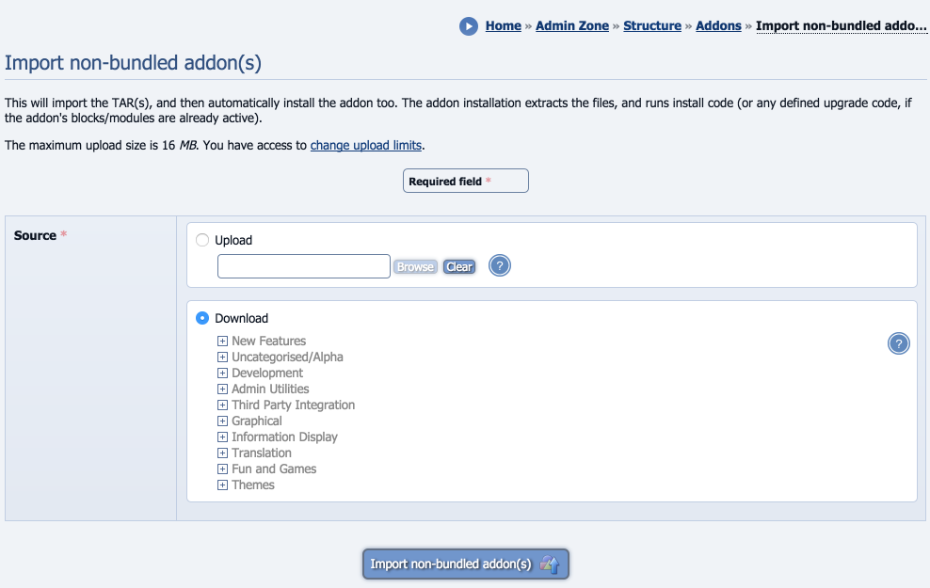The width and height of the screenshot is (930, 588).
Task: Click the Browse button
Action: point(415,267)
